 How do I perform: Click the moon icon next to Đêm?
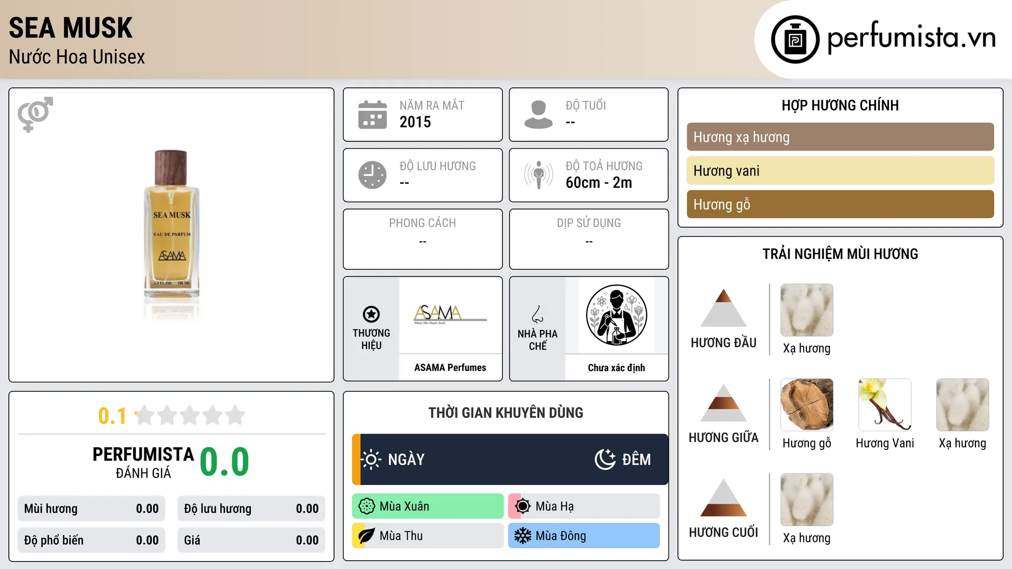[605, 459]
